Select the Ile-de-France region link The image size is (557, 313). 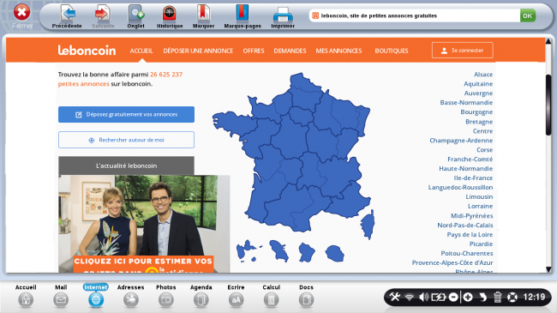(x=473, y=178)
